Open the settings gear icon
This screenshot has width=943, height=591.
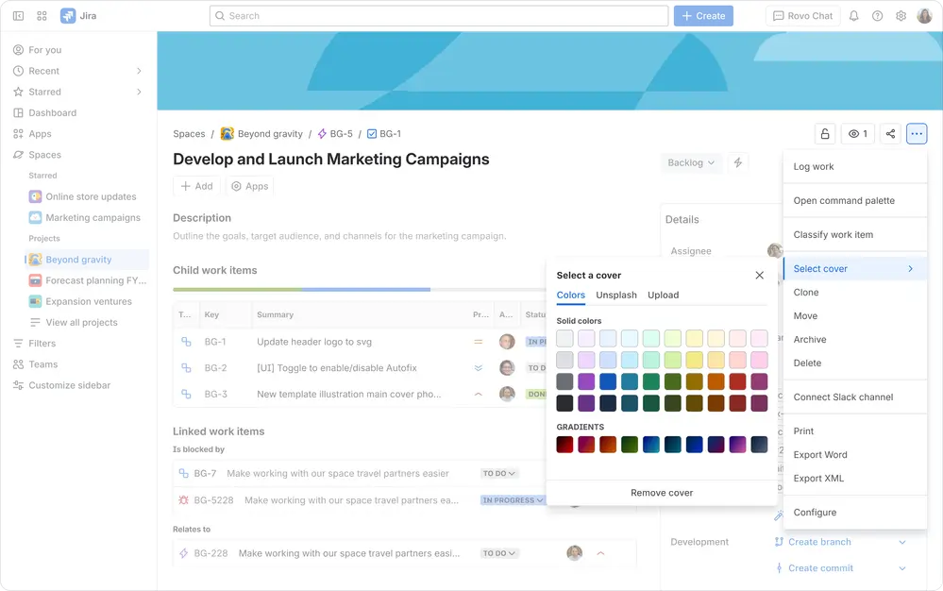(x=901, y=16)
